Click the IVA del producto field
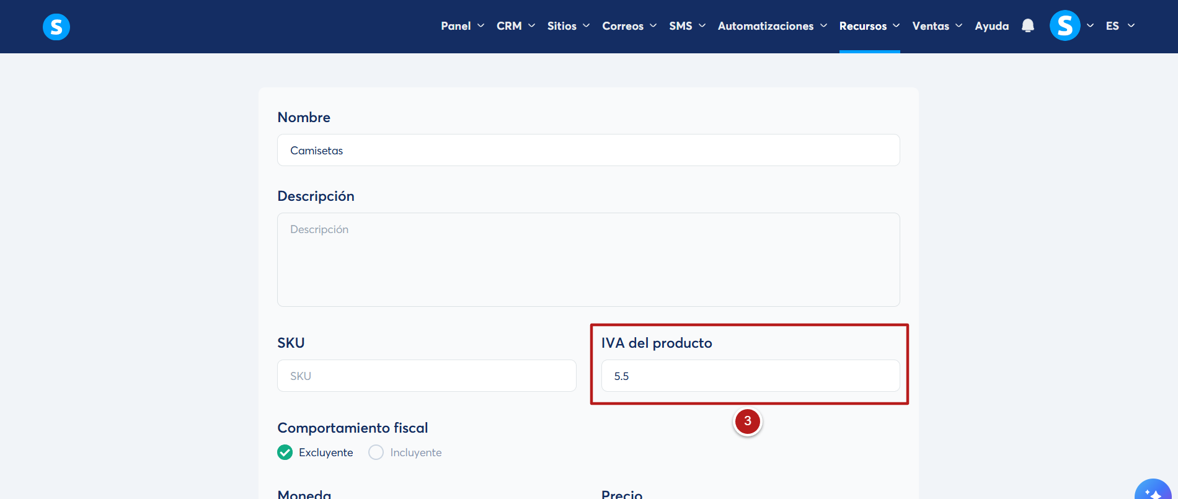Screen dimensions: 1178x499 (750, 376)
